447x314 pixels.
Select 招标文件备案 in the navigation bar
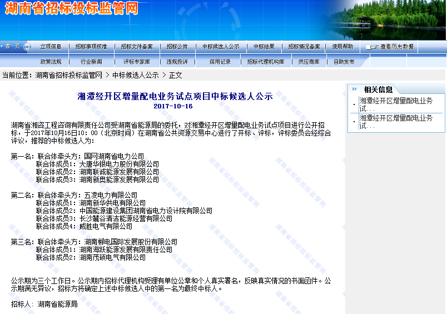[x=137, y=47]
